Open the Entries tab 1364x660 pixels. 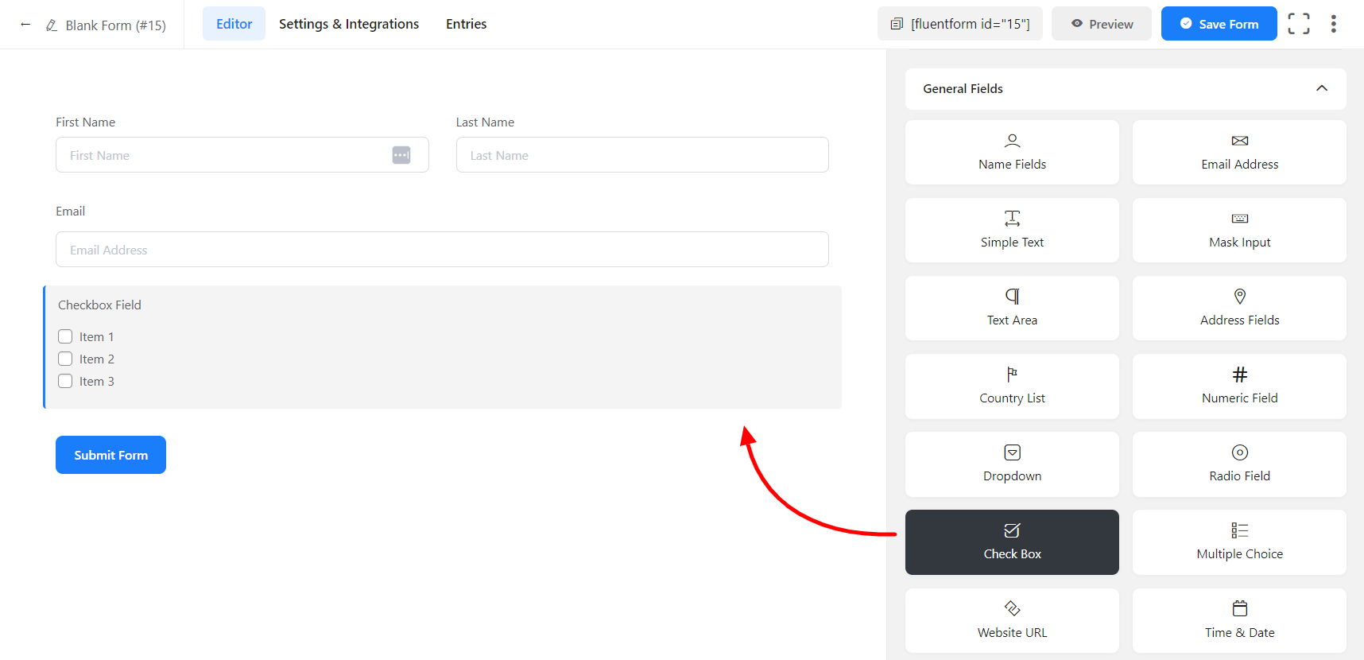coord(466,24)
